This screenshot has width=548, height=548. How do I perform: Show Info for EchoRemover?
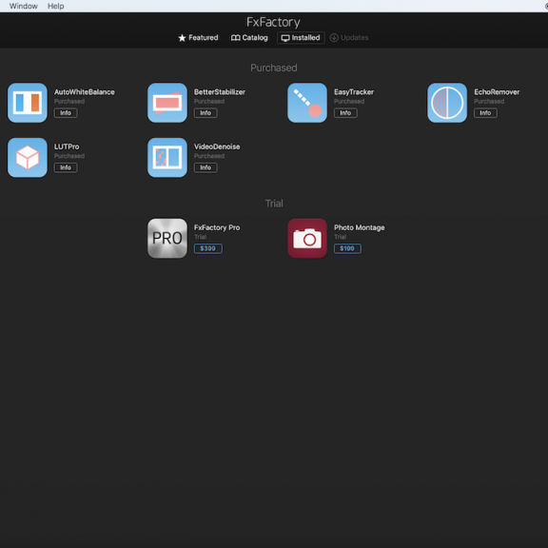(485, 113)
